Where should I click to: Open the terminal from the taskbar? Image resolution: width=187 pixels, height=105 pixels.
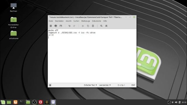22,102
